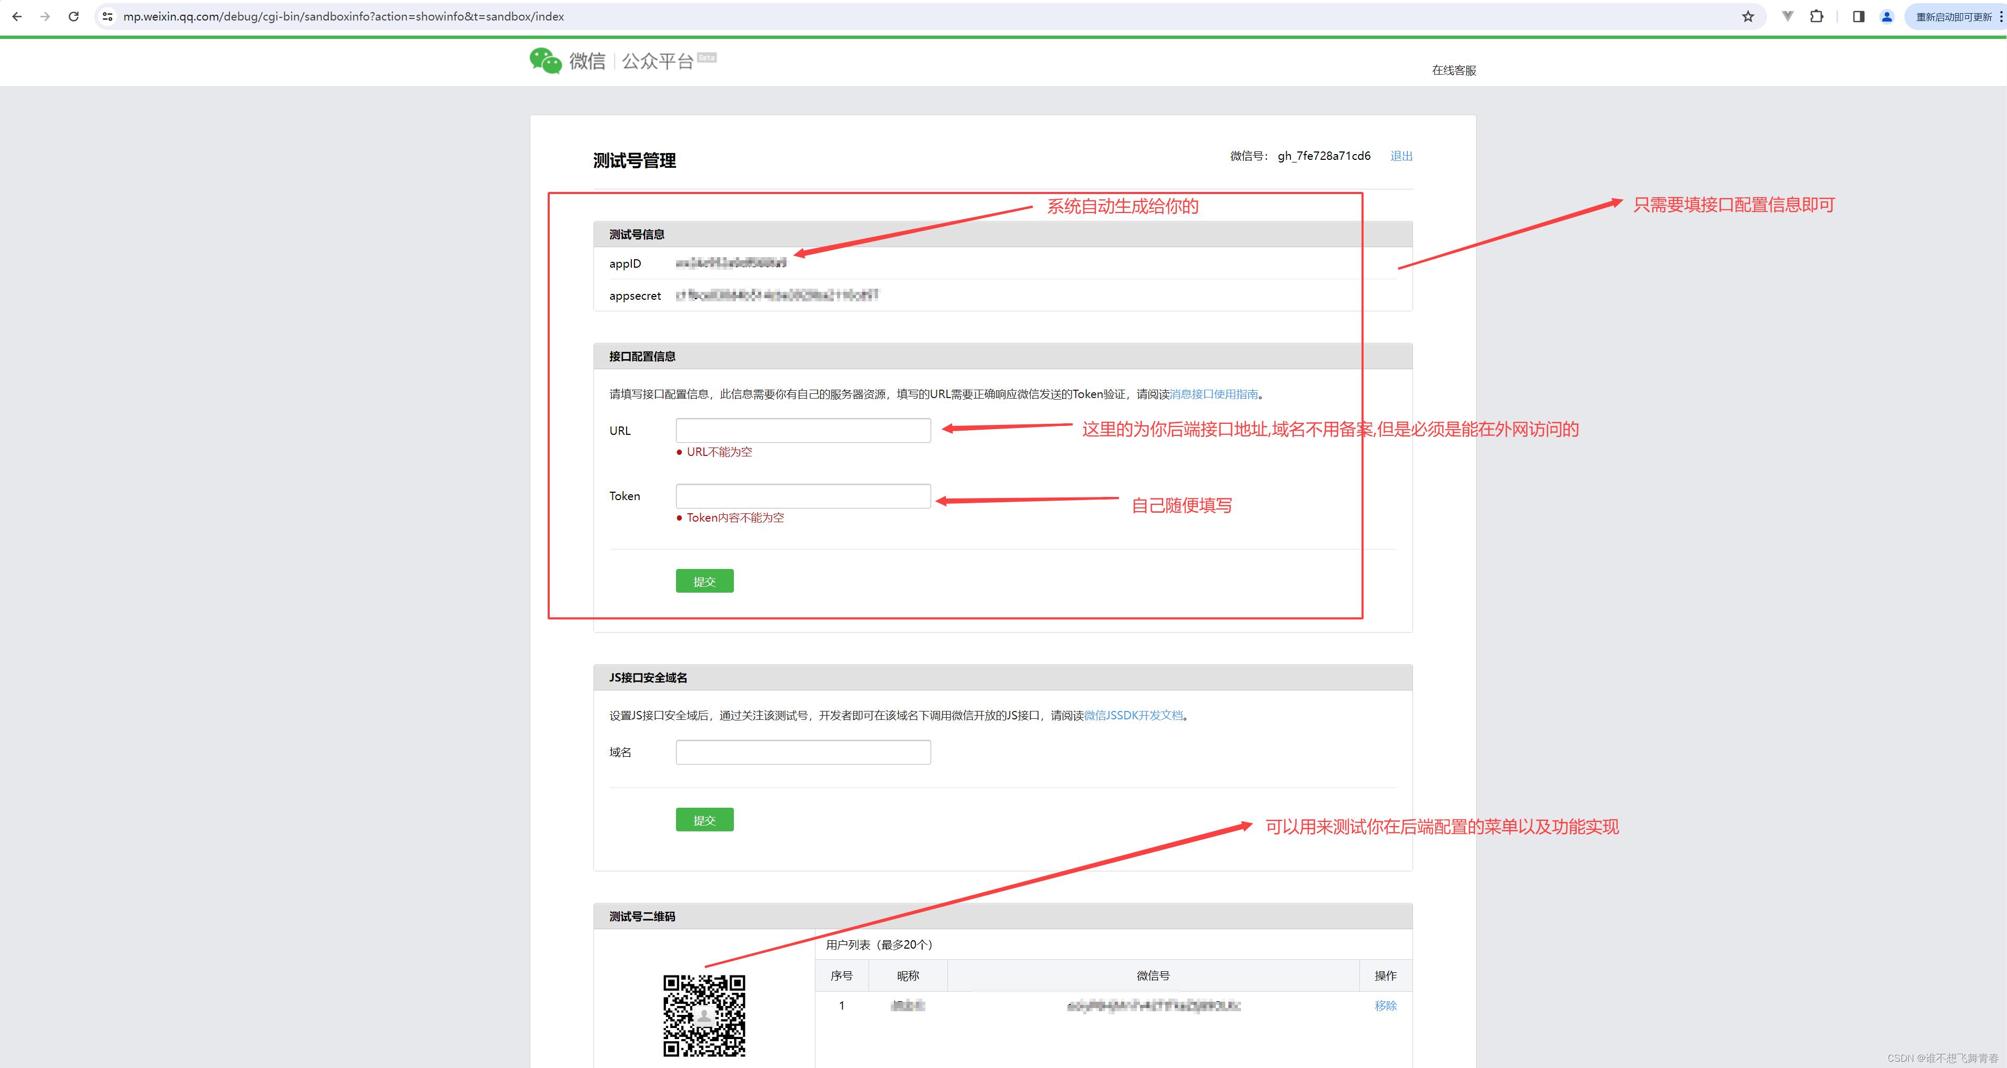Submit the JS接口安全域名 form with 提交
The image size is (2007, 1068).
point(704,819)
